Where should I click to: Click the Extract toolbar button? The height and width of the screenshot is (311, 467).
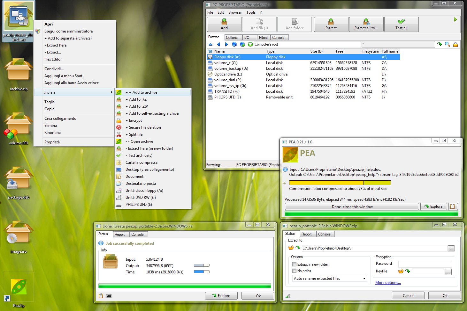click(331, 24)
